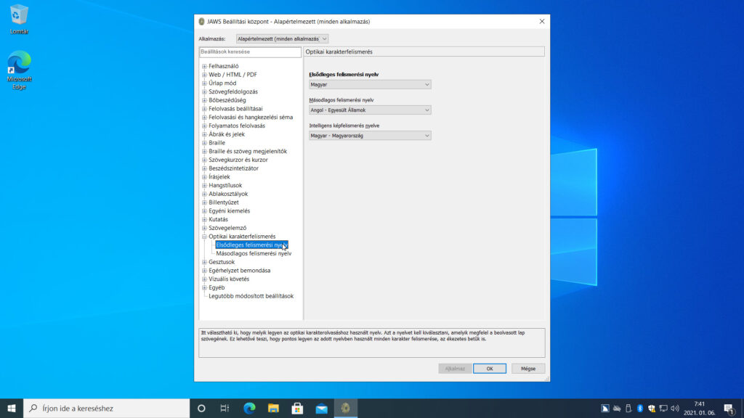The height and width of the screenshot is (418, 744).
Task: Select Ablakosztályok tree item
Action: point(228,194)
